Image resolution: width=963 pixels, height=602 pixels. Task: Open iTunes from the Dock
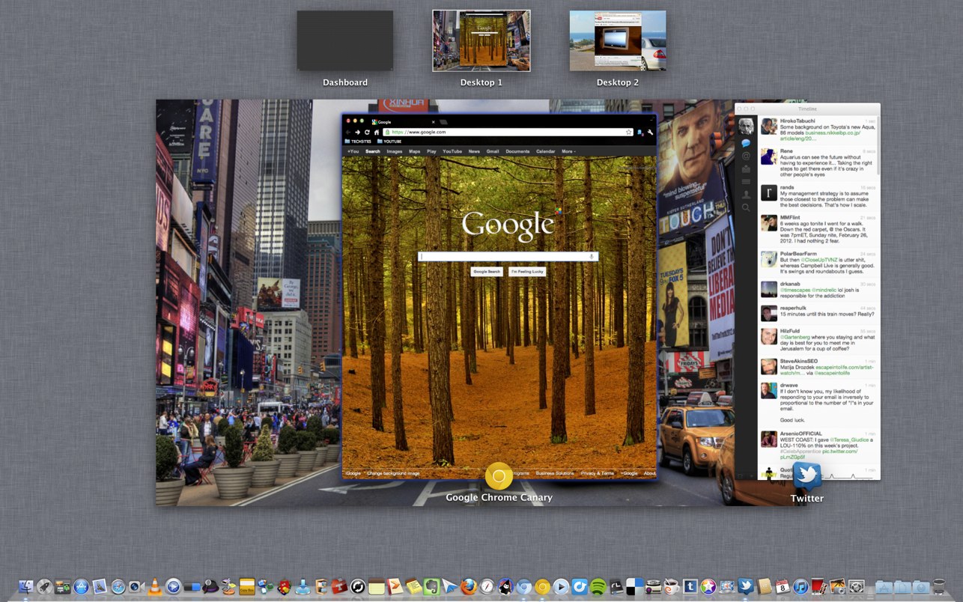pyautogui.click(x=801, y=586)
